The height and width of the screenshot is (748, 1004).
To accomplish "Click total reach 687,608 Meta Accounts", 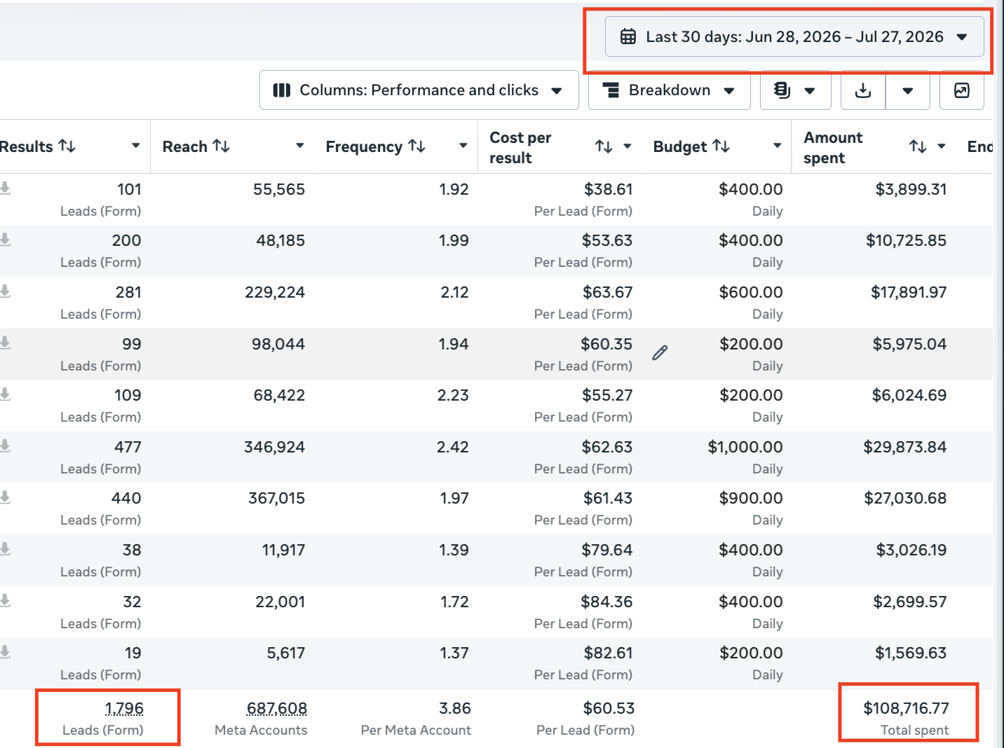I will click(276, 709).
